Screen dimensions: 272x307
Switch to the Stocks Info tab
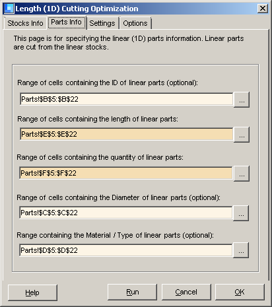tap(25, 23)
